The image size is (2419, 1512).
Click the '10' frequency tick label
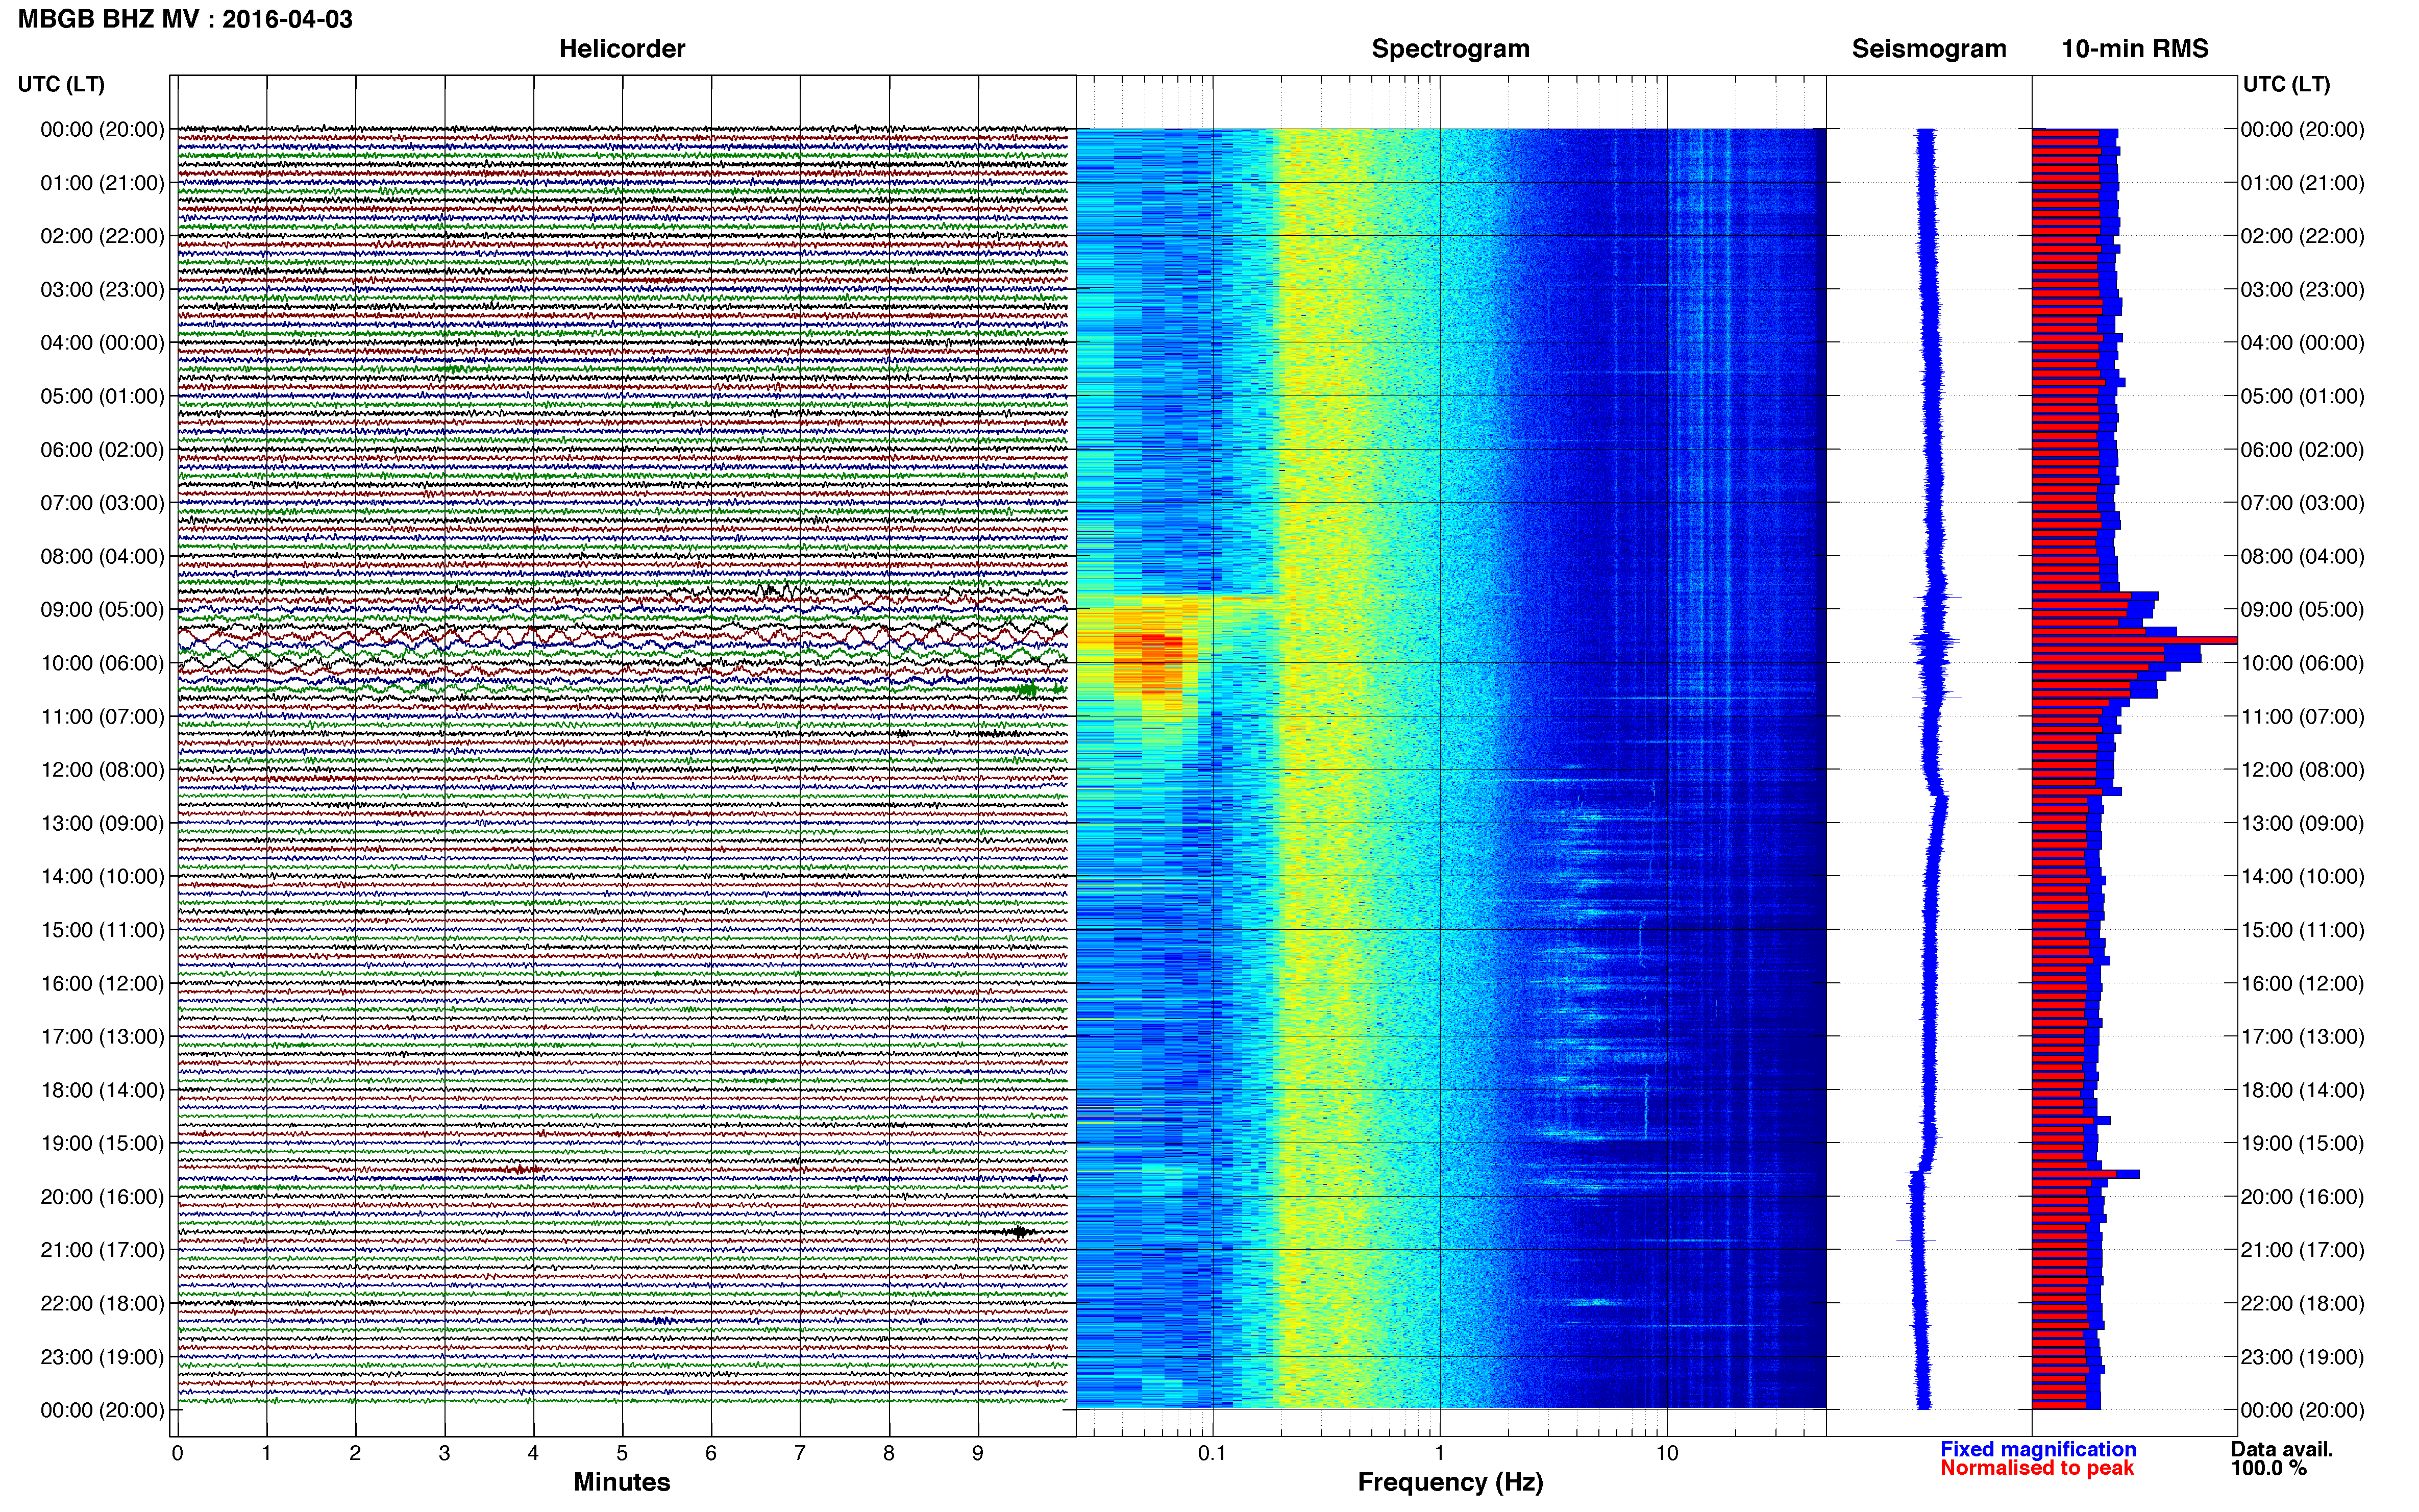(1667, 1453)
